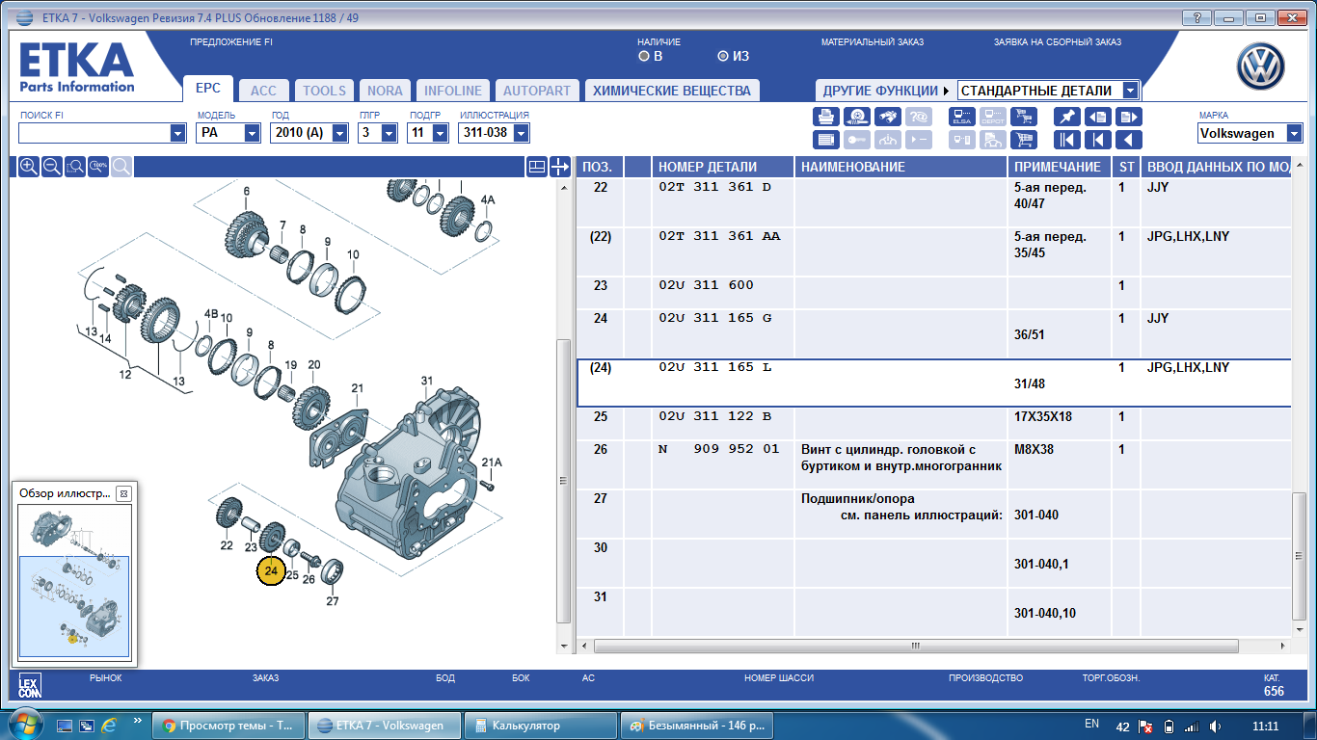The width and height of the screenshot is (1317, 740).
Task: Click the ELSA link icon
Action: [962, 117]
